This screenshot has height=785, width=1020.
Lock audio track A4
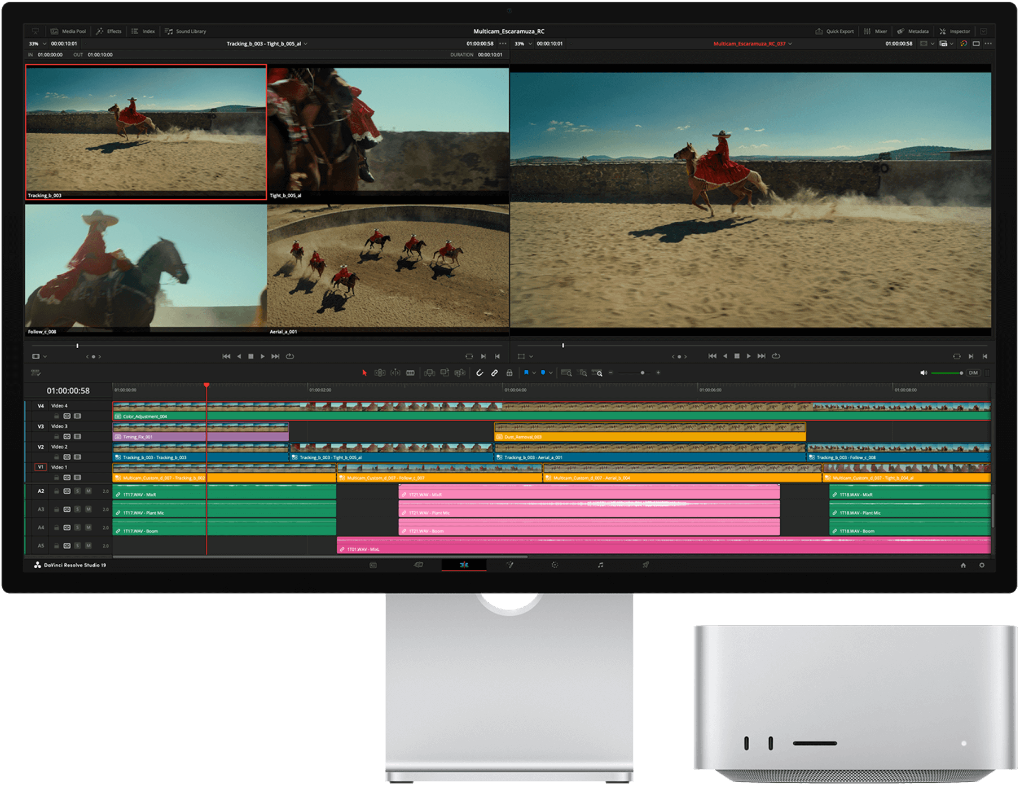[x=56, y=528]
